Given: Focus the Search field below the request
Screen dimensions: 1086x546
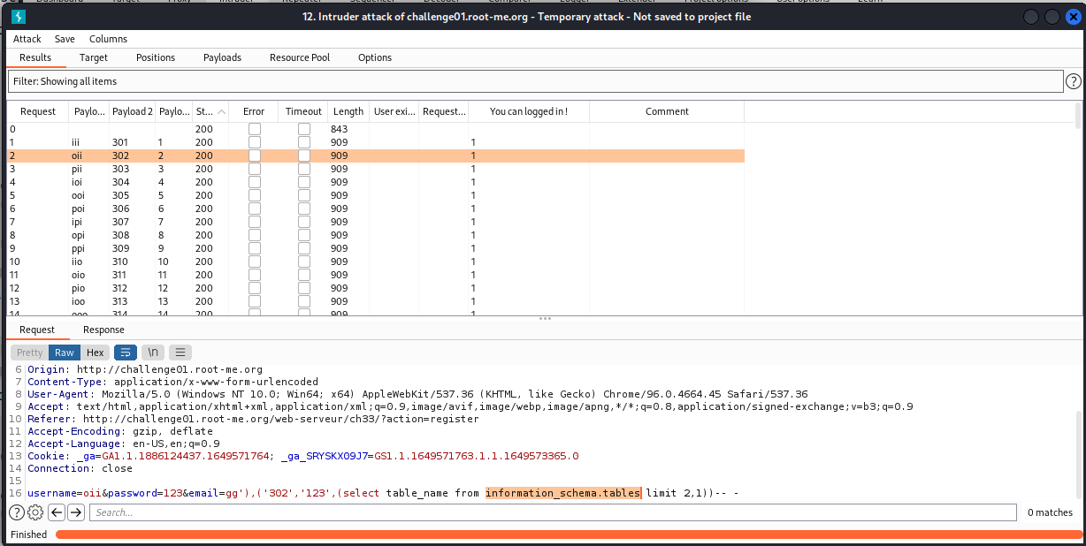Looking at the screenshot, I should coord(553,512).
